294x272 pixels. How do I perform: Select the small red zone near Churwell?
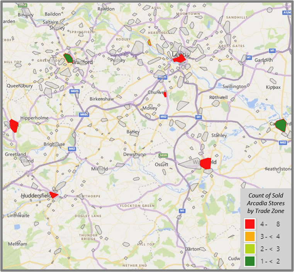click(x=165, y=94)
